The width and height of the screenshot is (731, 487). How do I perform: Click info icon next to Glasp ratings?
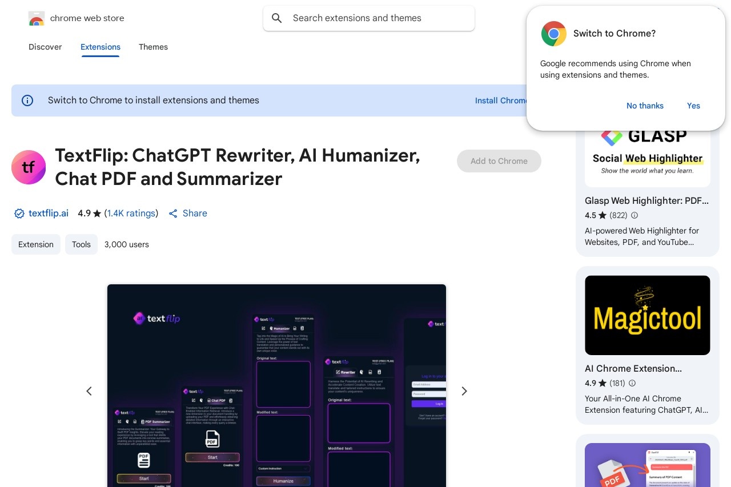tap(634, 215)
